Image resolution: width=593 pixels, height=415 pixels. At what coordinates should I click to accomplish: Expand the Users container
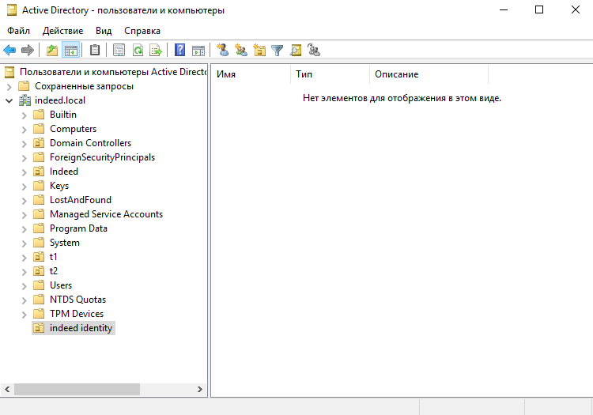pyautogui.click(x=25, y=285)
